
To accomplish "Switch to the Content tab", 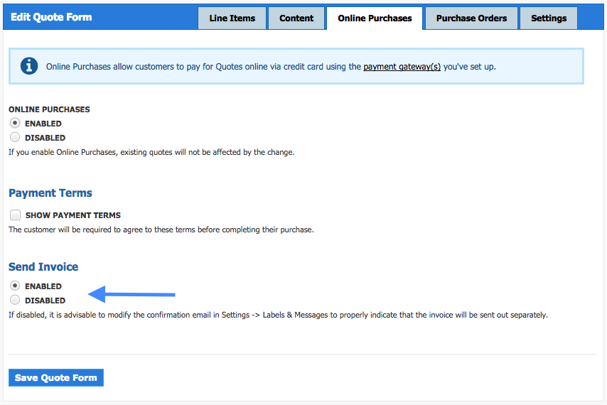I will pyautogui.click(x=296, y=18).
